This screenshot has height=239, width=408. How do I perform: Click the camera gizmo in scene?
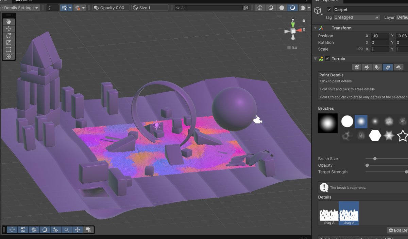258,119
